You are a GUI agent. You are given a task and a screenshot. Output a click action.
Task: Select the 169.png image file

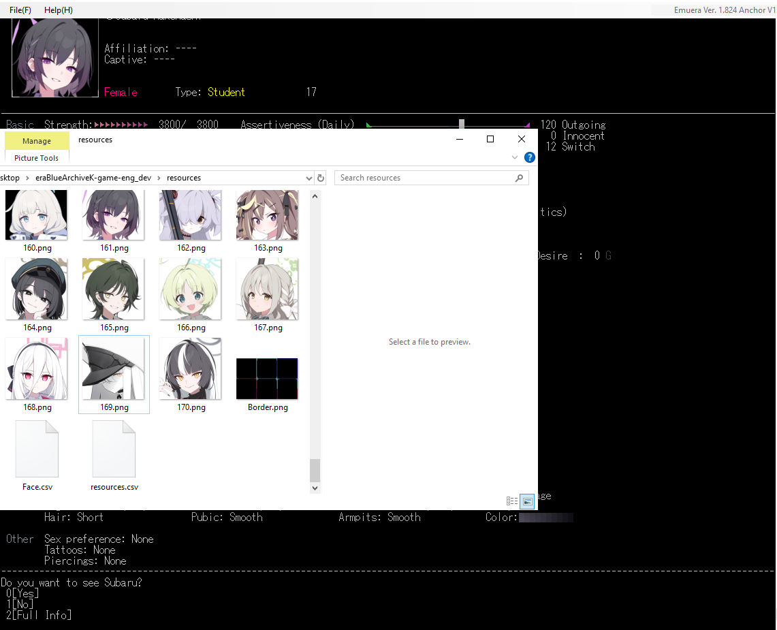tap(114, 368)
